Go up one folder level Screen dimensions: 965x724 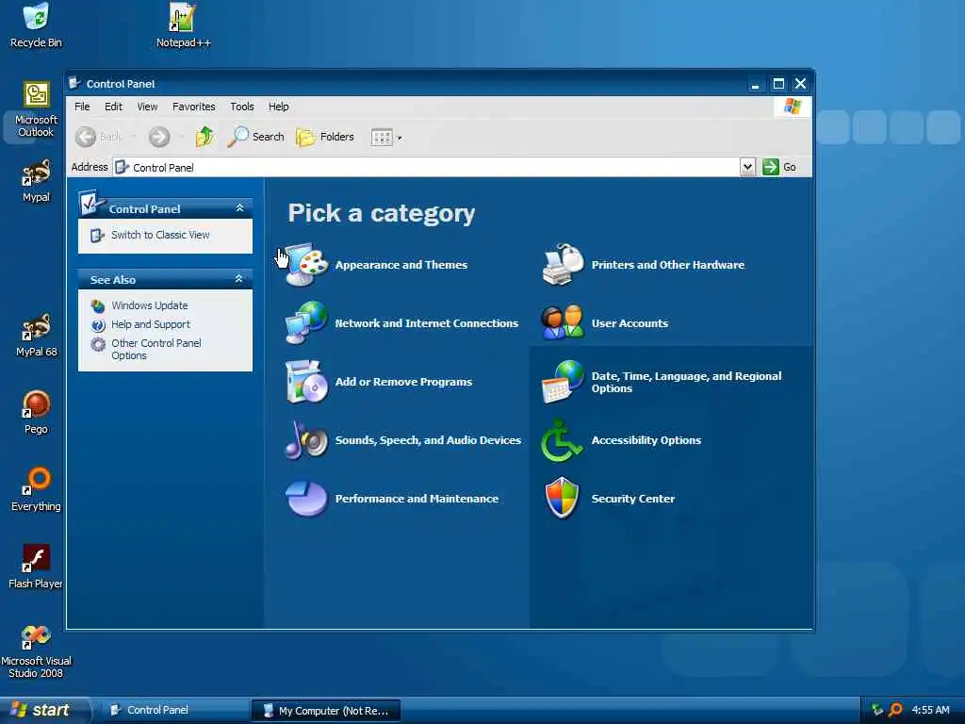coord(204,137)
